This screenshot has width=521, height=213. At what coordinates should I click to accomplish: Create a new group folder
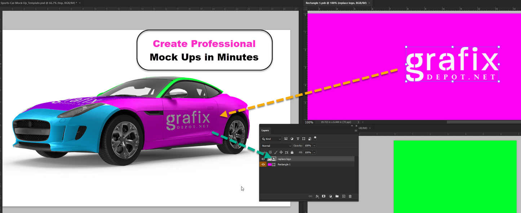pyautogui.click(x=337, y=196)
